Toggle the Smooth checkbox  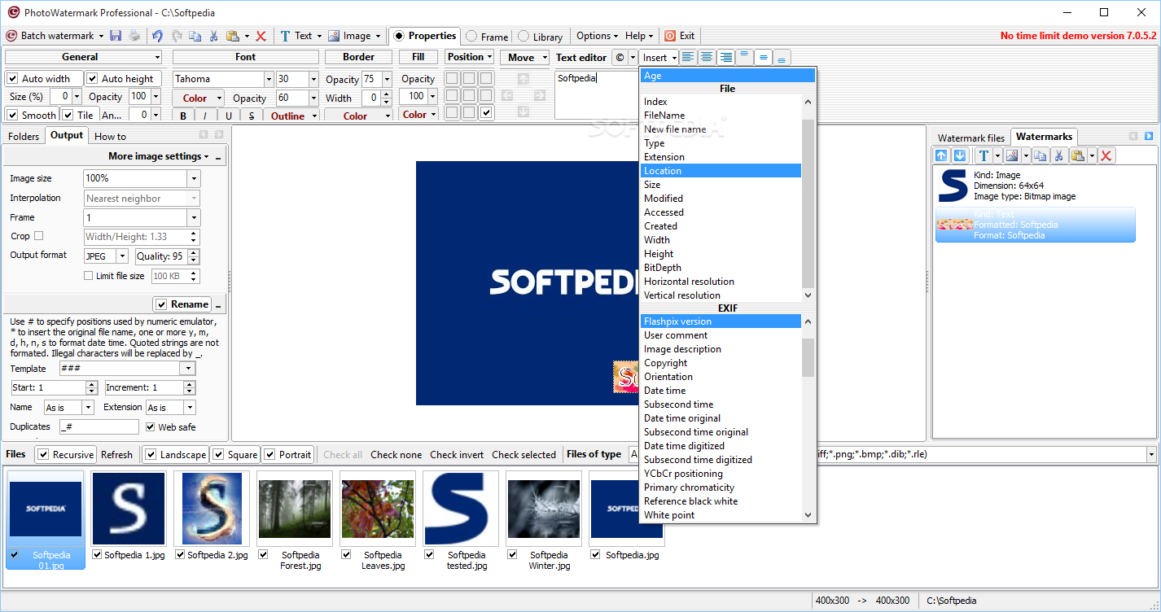pos(13,115)
